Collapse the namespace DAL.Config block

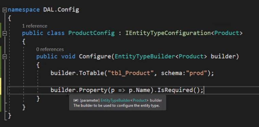(5, 10)
